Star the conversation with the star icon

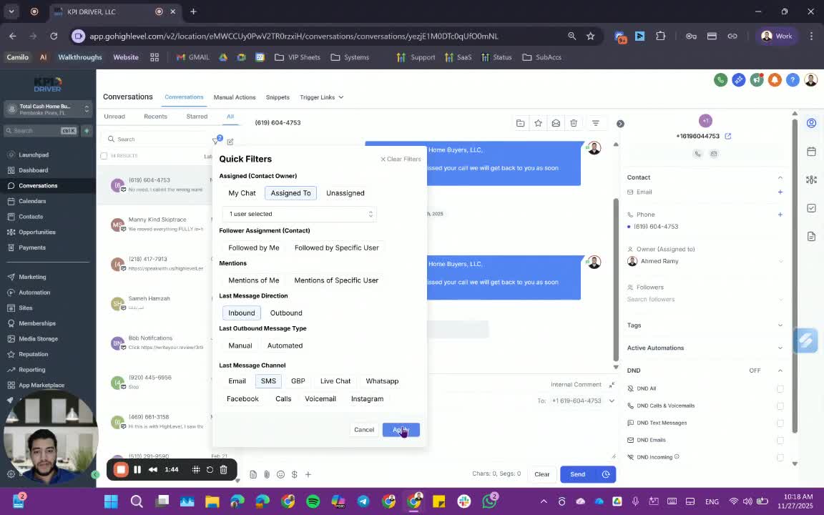[538, 123]
